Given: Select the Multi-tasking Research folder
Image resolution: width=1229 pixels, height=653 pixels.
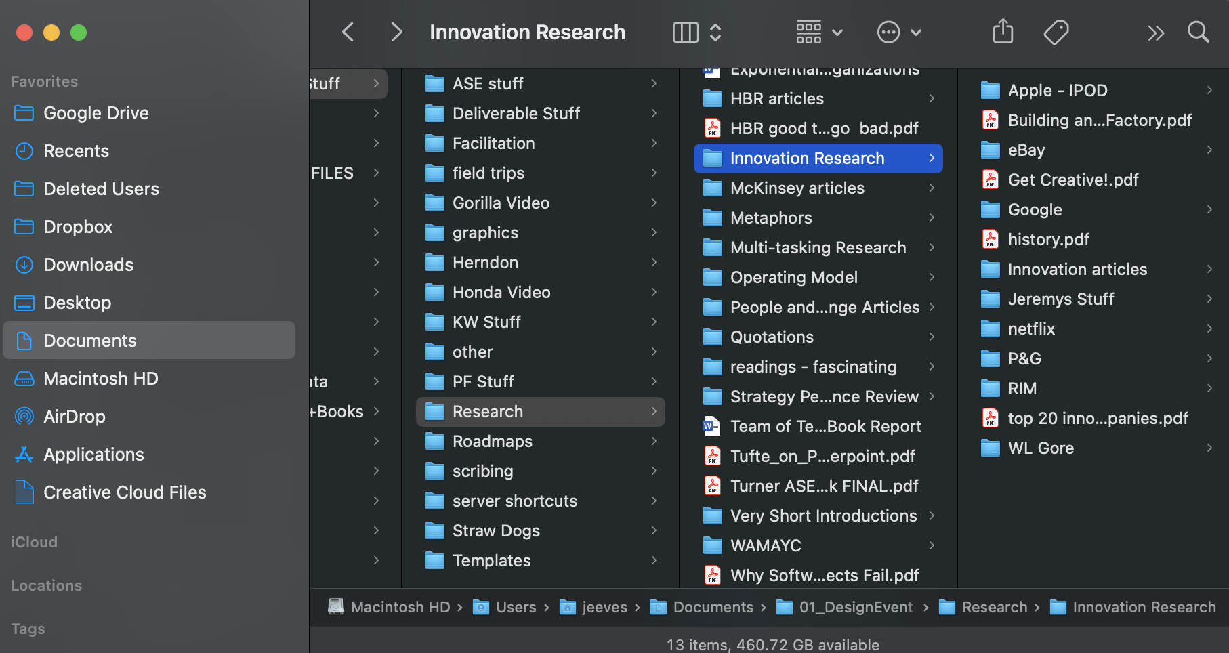Looking at the screenshot, I should point(818,247).
